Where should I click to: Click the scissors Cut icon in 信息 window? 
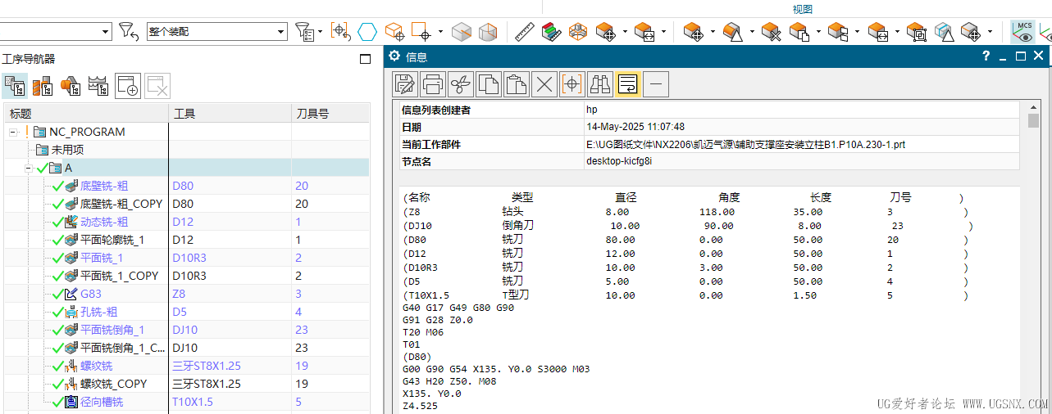461,83
